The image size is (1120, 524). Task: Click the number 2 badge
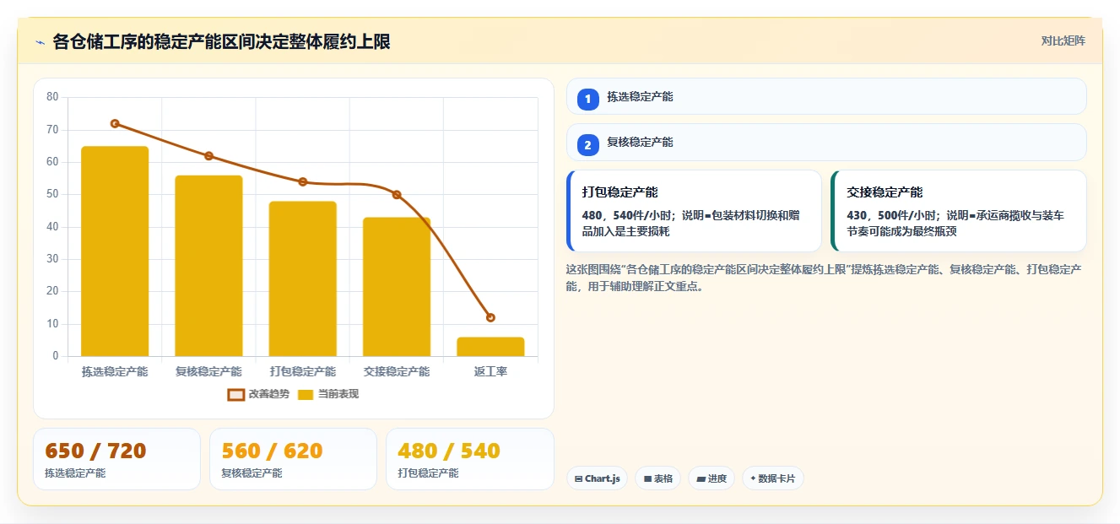point(588,145)
